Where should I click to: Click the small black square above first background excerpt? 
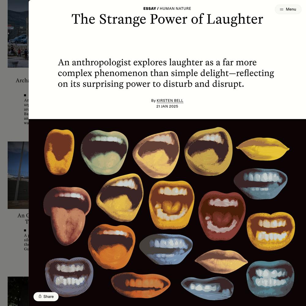click(x=25, y=95)
